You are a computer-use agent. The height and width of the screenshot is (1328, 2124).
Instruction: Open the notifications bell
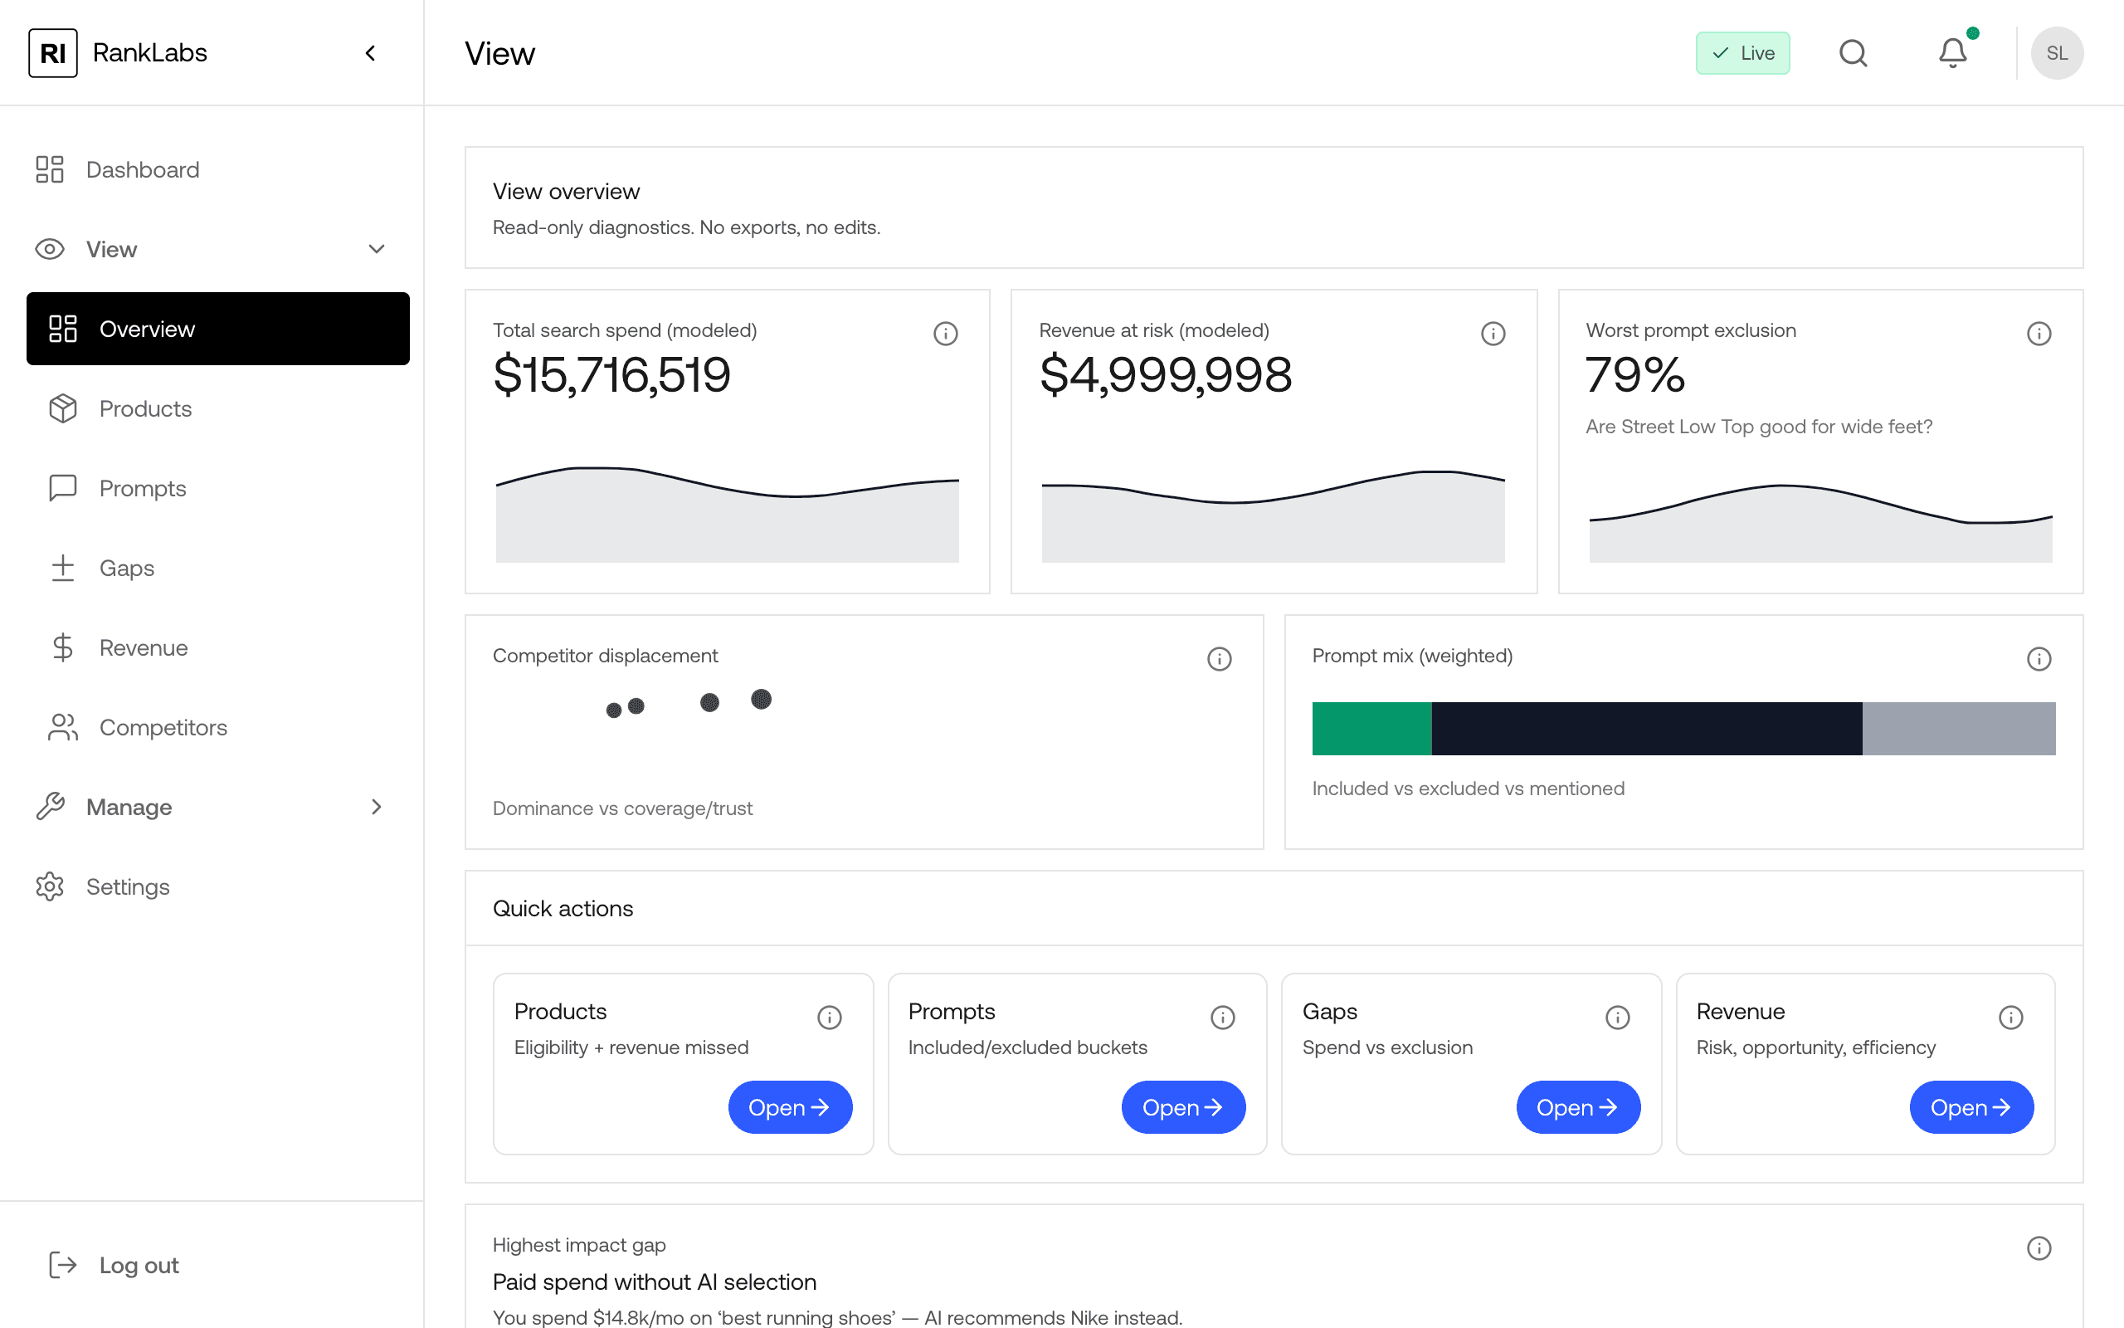click(x=1953, y=52)
